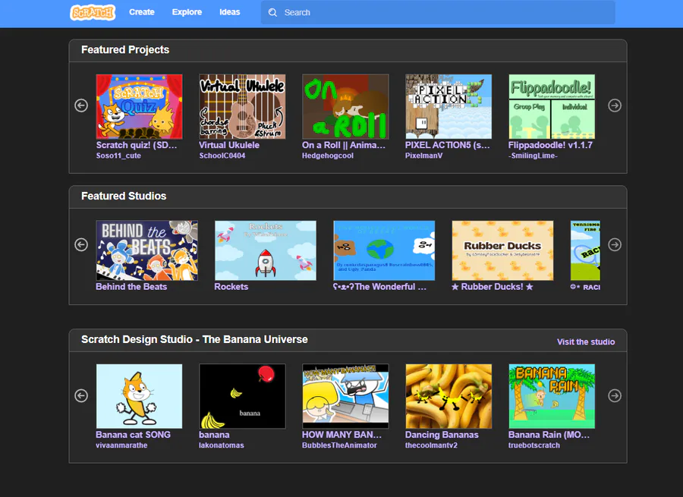The width and height of the screenshot is (683, 497).
Task: Click the 'Featured Projects' heading
Action: [125, 49]
